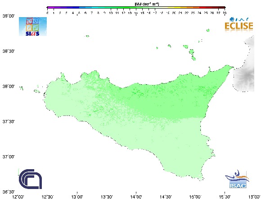Viewport: 270px width, 203px height.
Task: Click the purple end of the color scale
Action: pyautogui.click(x=50, y=8)
